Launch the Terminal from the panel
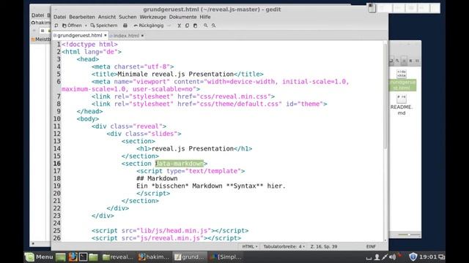 pos(83,257)
